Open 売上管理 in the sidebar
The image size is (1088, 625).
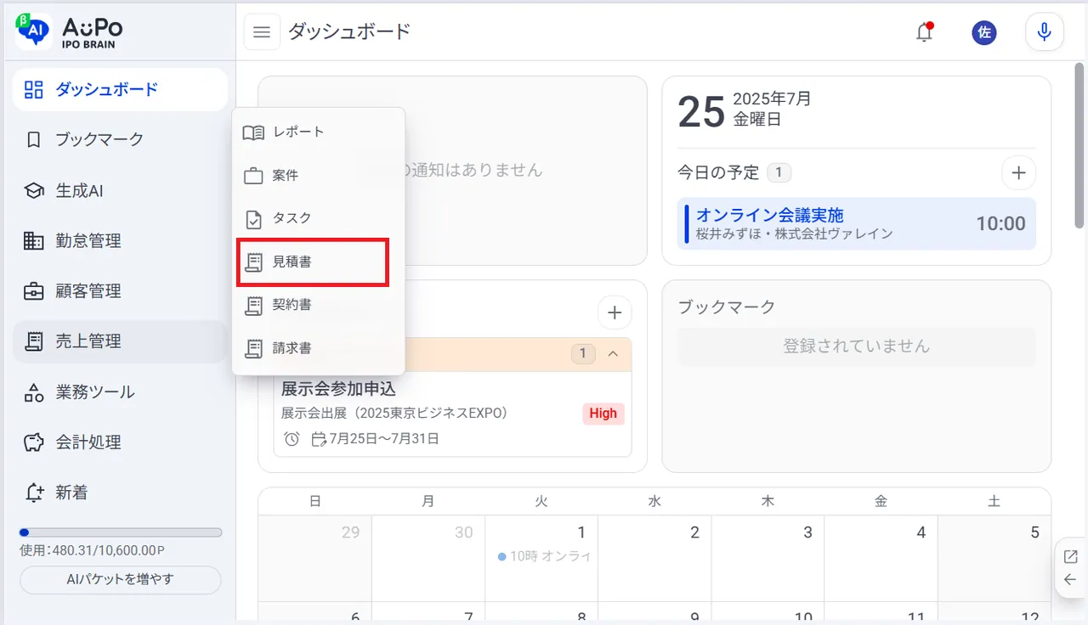[120, 341]
